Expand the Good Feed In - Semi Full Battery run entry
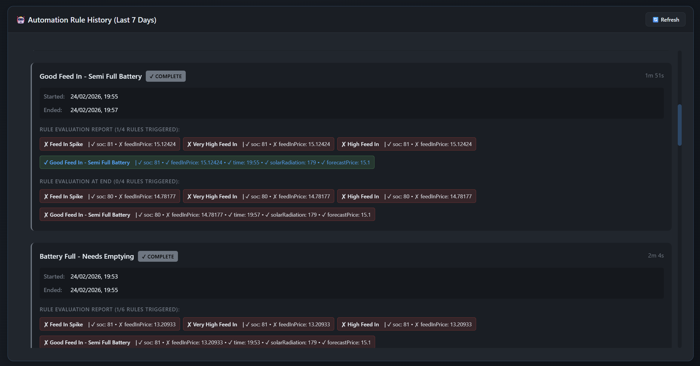Viewport: 700px width, 366px height. (90, 76)
